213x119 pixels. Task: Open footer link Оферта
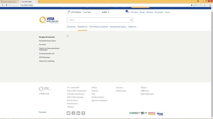coord(144,88)
